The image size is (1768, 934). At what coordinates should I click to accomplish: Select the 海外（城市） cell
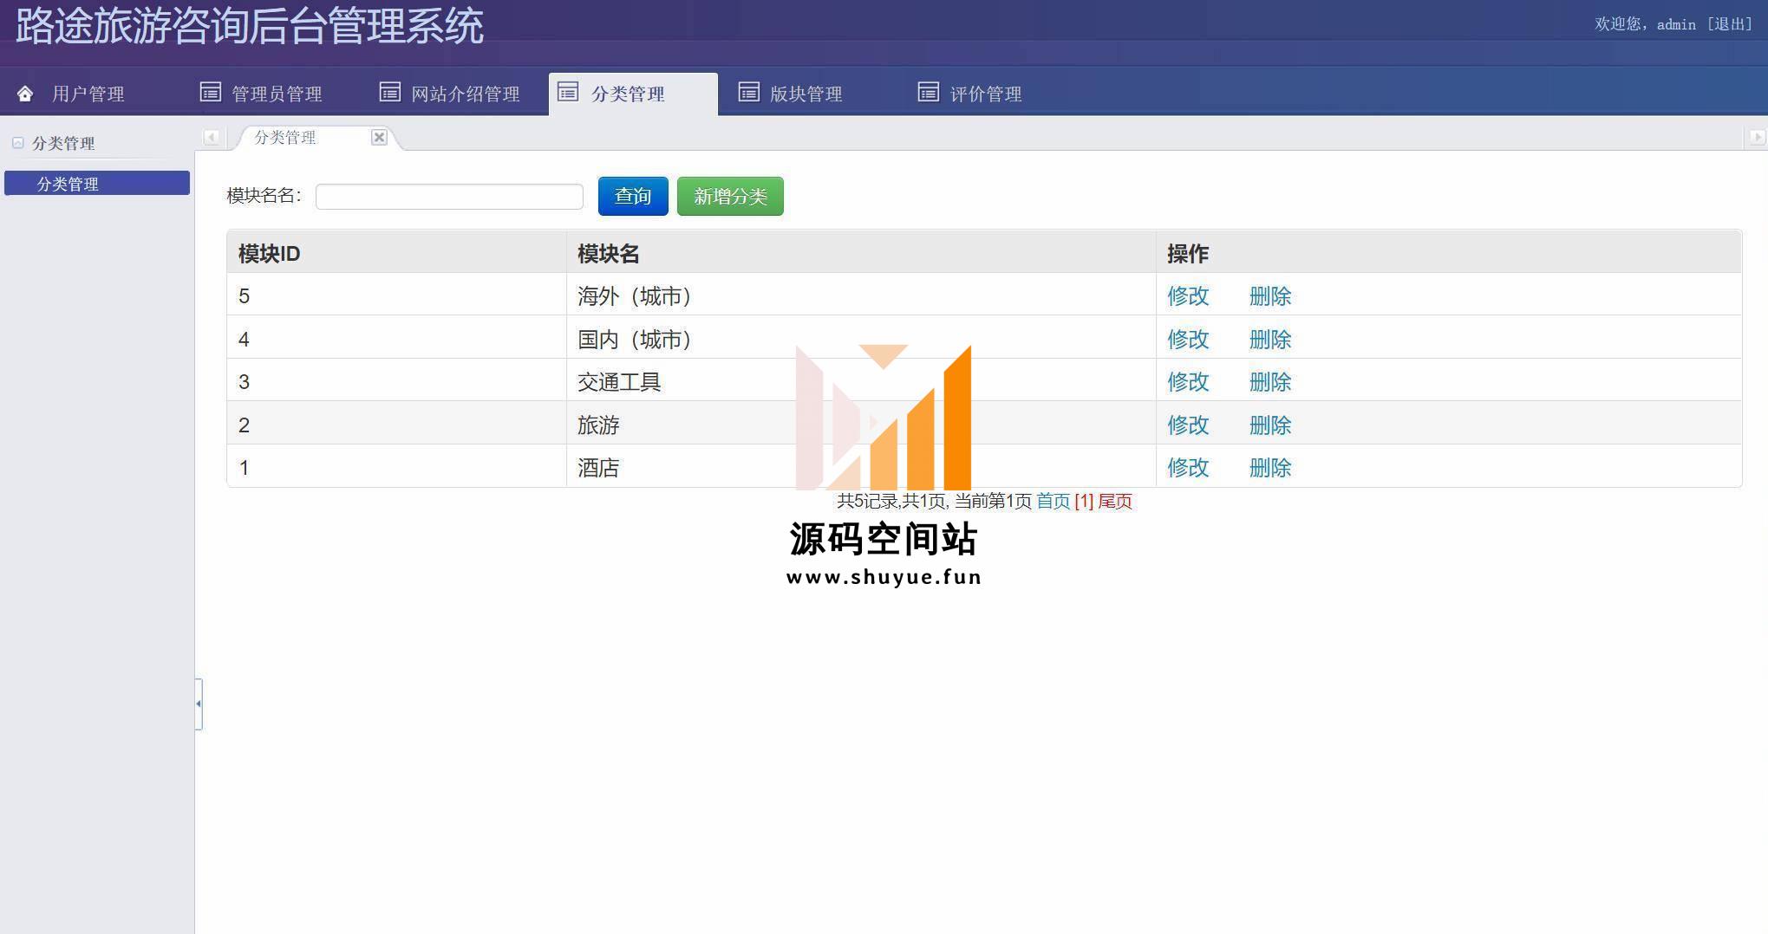[x=861, y=295]
